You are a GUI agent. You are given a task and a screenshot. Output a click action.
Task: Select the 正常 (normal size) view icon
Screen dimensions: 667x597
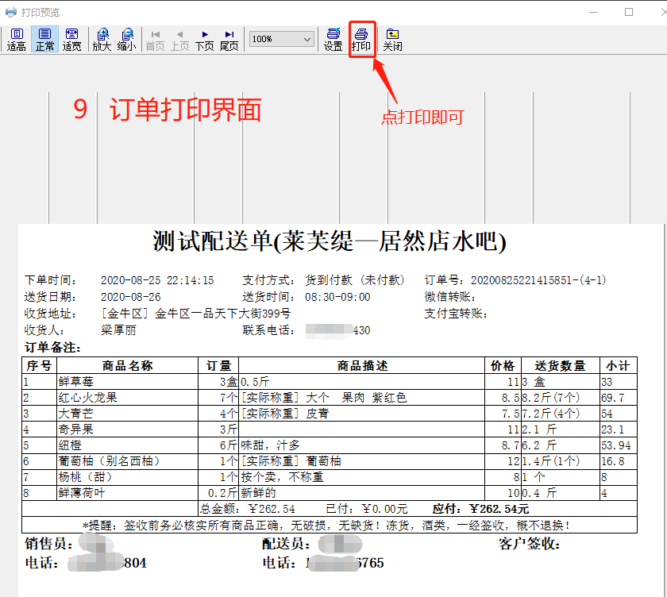pos(44,40)
